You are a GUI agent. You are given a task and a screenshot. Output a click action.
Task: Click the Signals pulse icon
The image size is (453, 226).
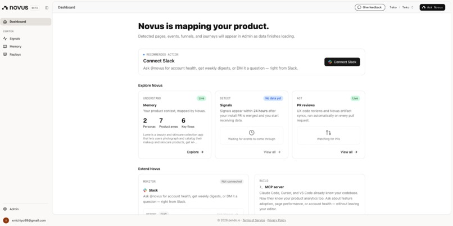pos(5,38)
